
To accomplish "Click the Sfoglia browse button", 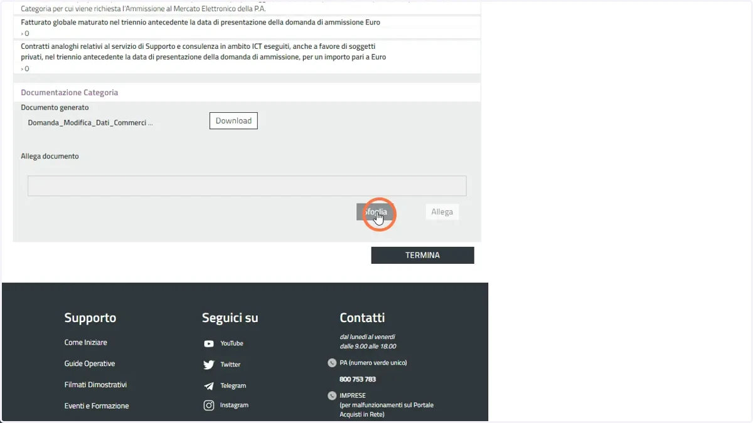I will coord(375,212).
